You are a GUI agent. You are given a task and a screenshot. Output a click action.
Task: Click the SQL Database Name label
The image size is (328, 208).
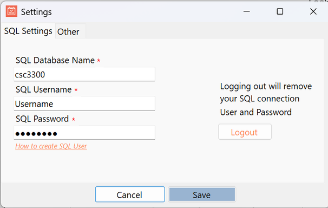55,60
